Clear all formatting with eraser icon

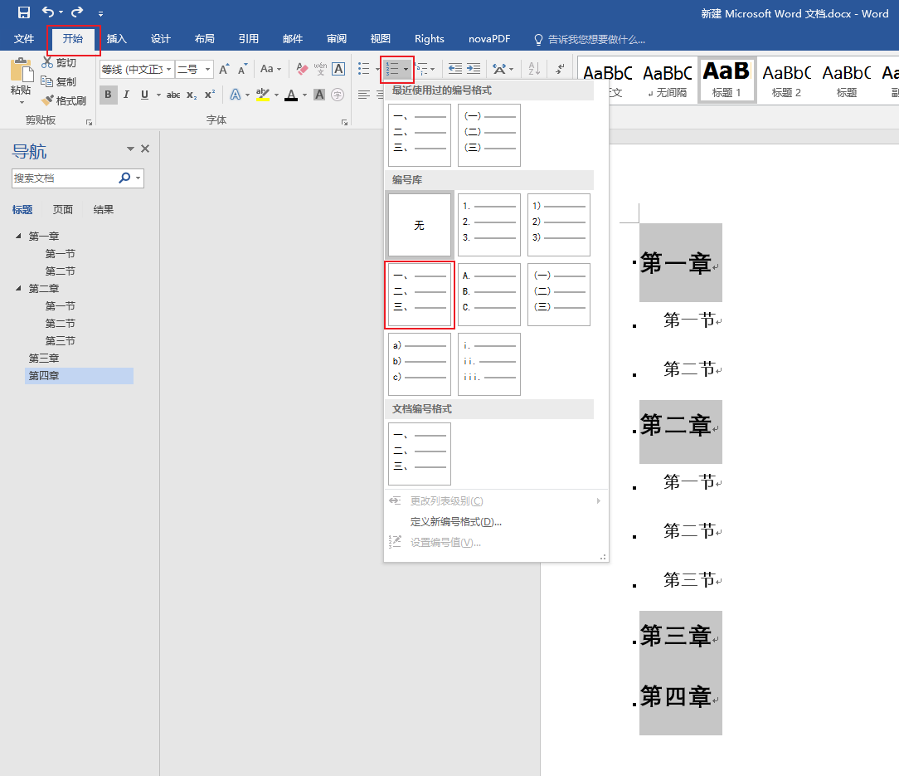[302, 70]
